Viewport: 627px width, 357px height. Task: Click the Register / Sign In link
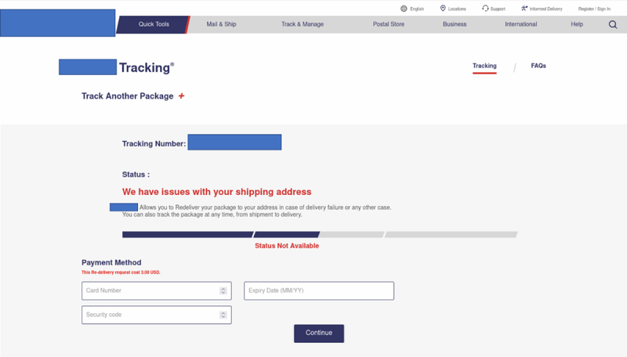tap(594, 9)
